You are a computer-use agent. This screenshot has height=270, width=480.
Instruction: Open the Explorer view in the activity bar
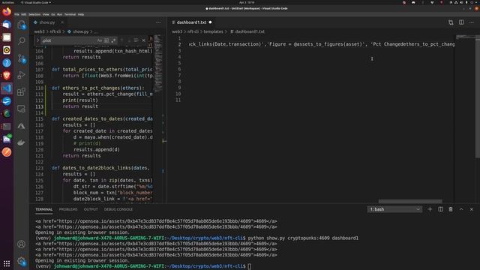[22, 25]
